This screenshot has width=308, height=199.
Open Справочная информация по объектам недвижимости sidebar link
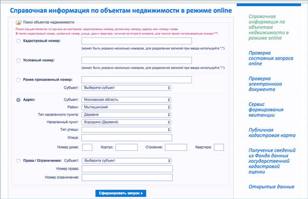point(269,27)
